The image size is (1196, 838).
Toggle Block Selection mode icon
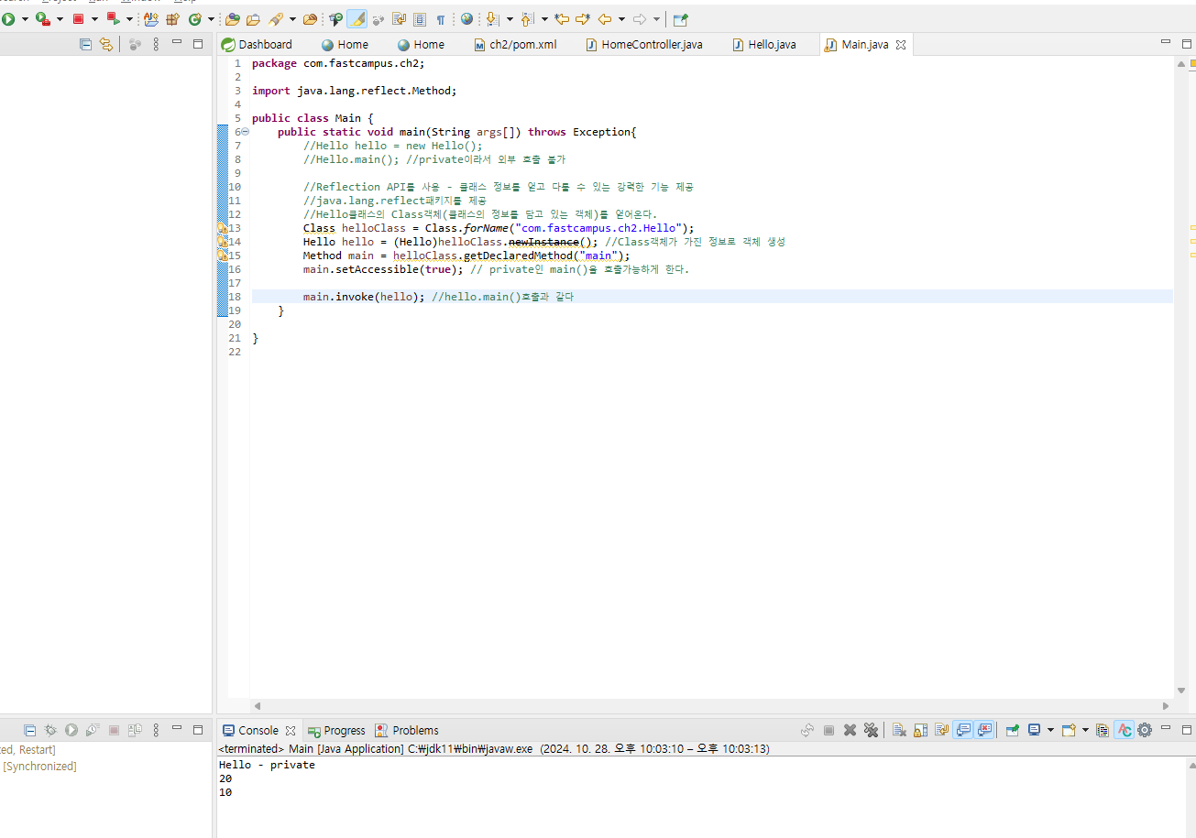tap(420, 18)
